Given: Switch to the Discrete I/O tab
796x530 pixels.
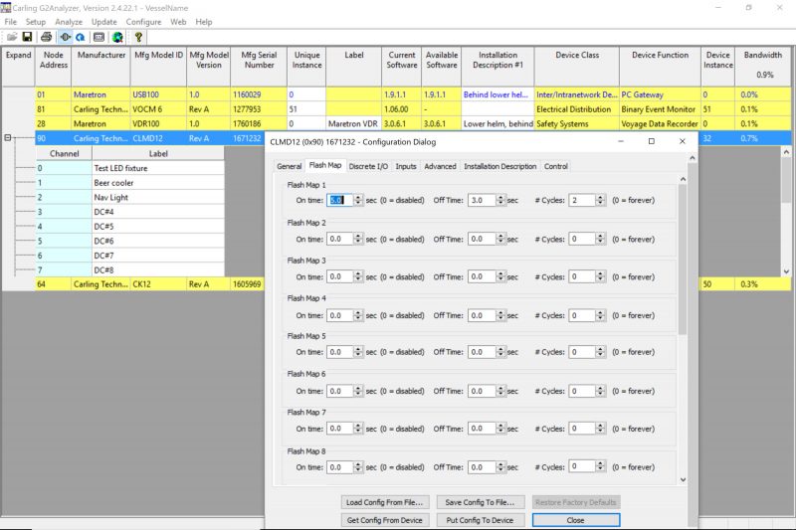Looking at the screenshot, I should 368,166.
